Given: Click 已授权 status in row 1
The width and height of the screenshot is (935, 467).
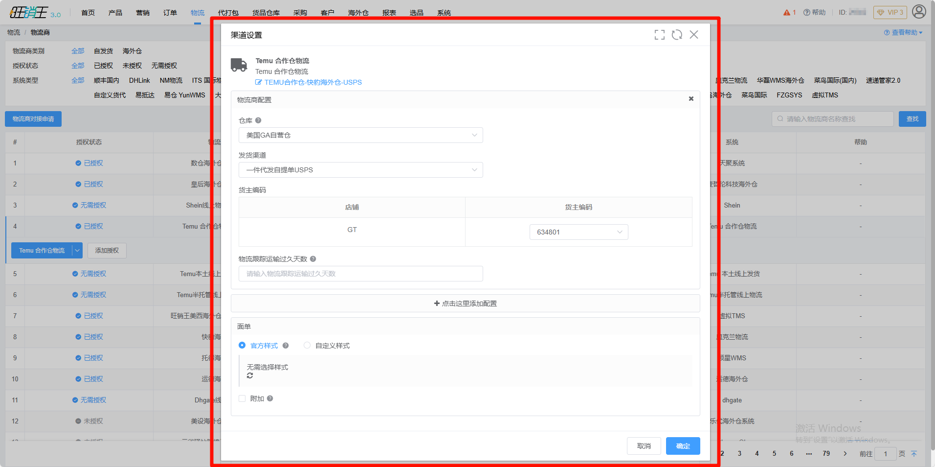Looking at the screenshot, I should coord(89,163).
